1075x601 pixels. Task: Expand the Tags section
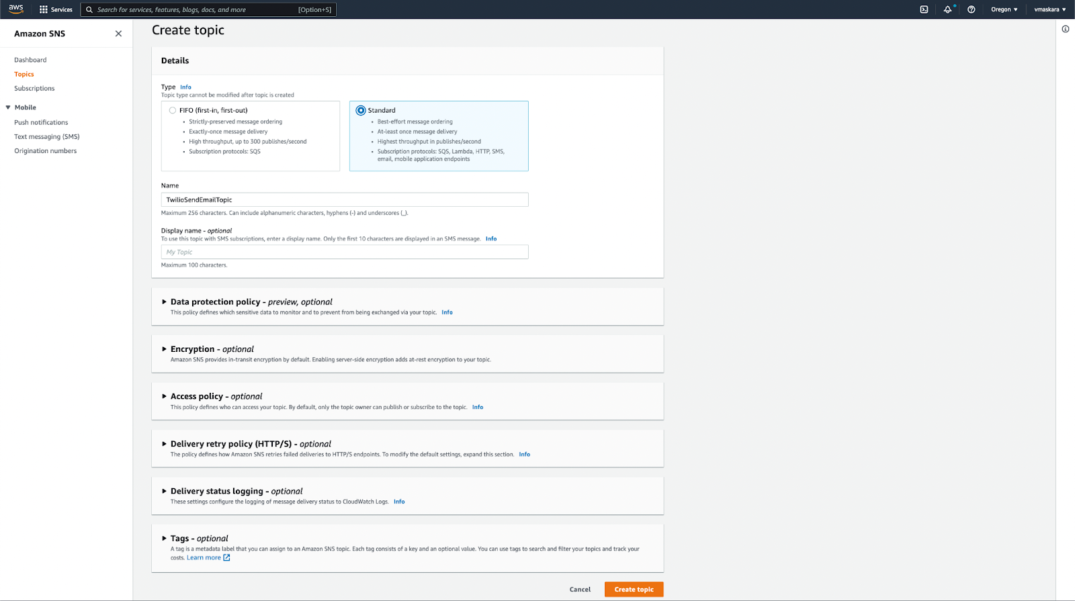click(164, 538)
